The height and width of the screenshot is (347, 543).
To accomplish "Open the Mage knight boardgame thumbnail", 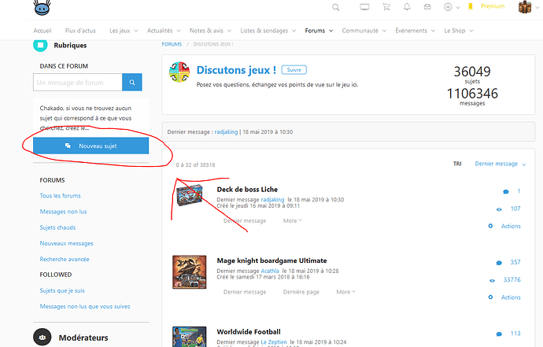I will click(190, 271).
